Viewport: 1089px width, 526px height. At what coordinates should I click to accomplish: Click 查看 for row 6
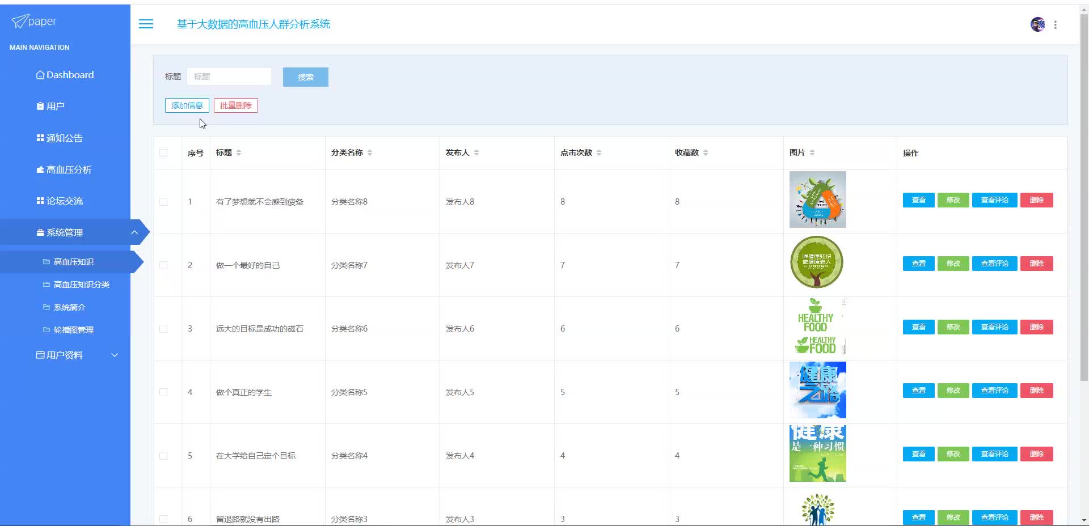[919, 517]
